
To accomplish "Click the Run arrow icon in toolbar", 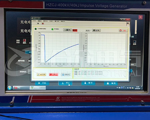I will click(38, 23).
